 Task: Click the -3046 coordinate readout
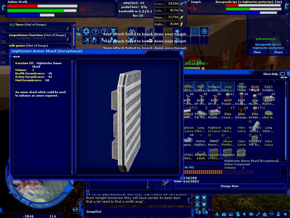[x=28, y=216]
